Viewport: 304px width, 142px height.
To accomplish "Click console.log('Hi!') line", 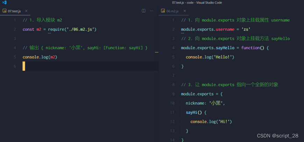I will pos(211,122).
